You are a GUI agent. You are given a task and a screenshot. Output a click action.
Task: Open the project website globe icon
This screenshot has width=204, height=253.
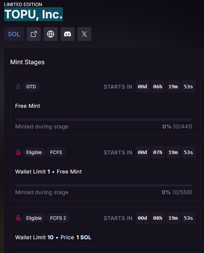(51, 34)
